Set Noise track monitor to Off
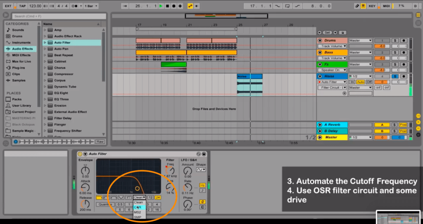Screen dimensions: 423x224 369,82
